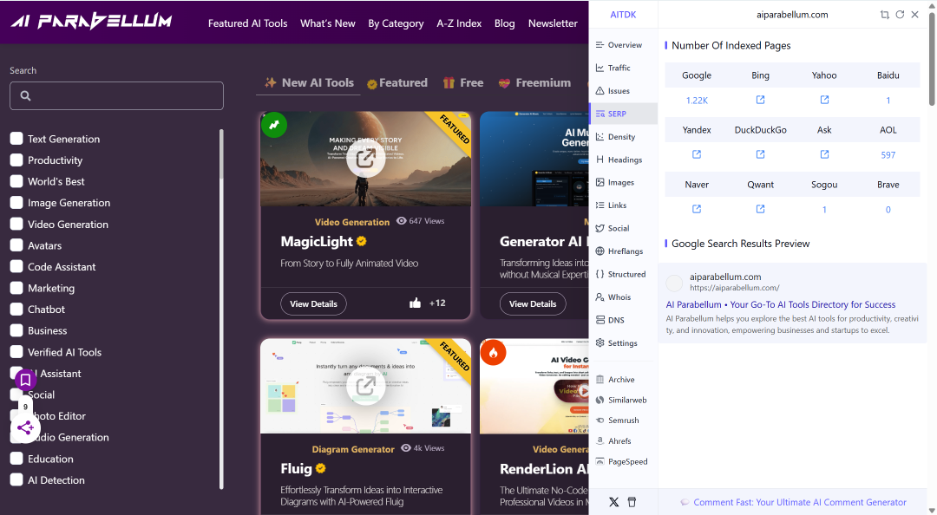Click View Details on MagicLight card
937x515 pixels.
point(313,303)
